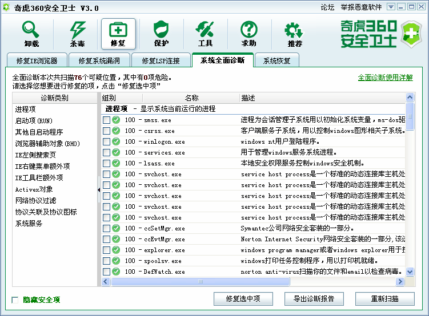This screenshot has width=429, height=316.
Task: Tick the explorer.exe checkbox
Action: coord(106,250)
